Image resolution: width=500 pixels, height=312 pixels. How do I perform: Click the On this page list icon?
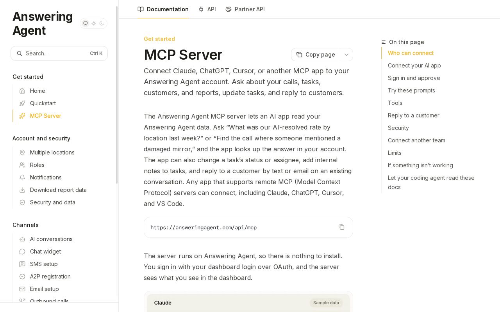tap(384, 42)
